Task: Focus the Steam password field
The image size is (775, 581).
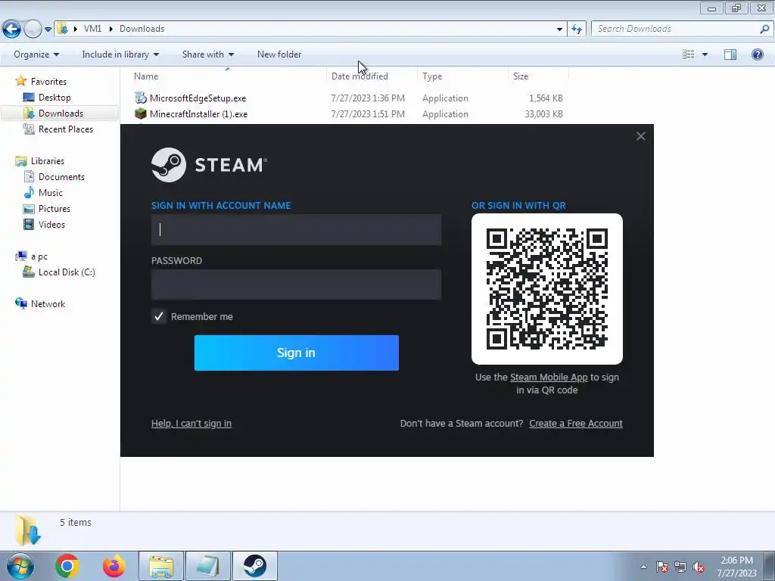Action: point(296,284)
